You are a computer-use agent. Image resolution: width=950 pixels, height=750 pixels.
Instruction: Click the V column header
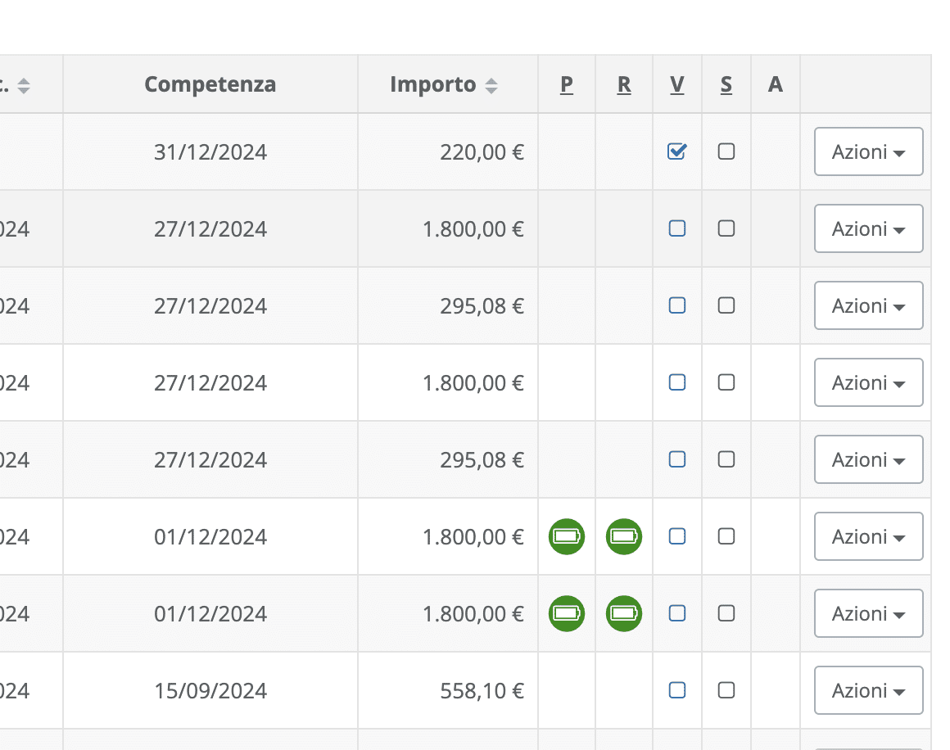point(676,84)
